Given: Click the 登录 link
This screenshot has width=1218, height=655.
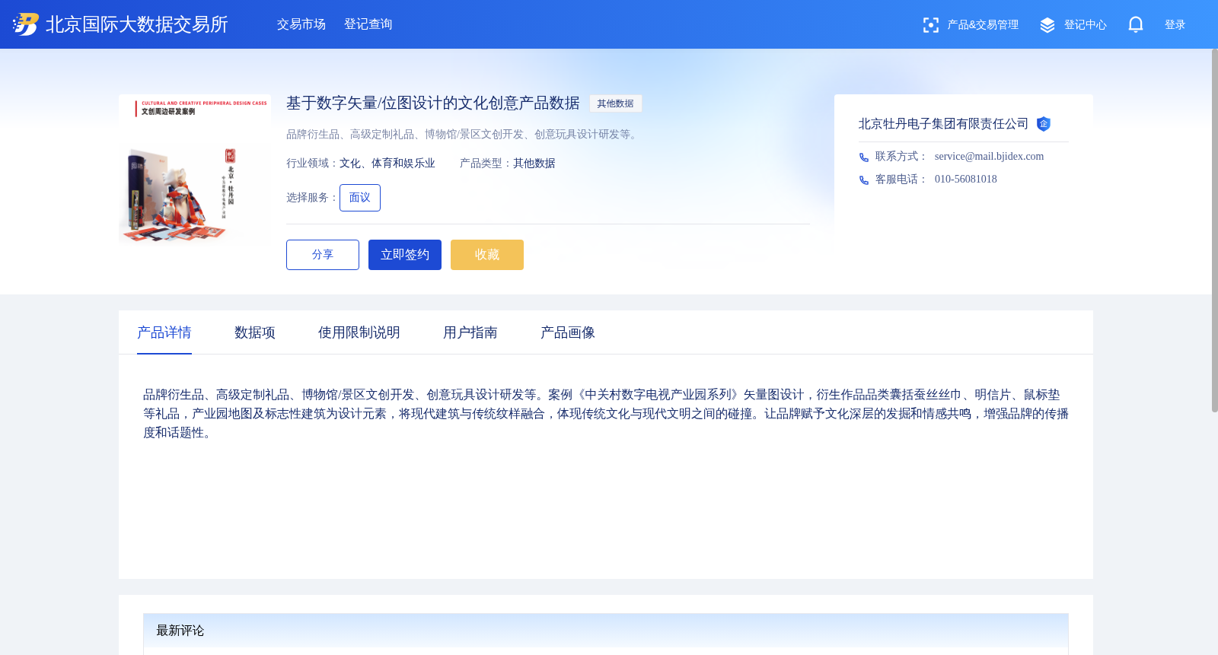Looking at the screenshot, I should pos(1175,25).
